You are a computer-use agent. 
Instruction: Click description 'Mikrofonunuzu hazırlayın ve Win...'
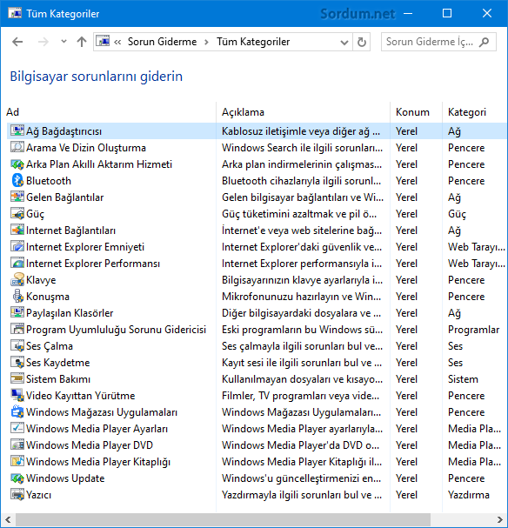point(301,297)
